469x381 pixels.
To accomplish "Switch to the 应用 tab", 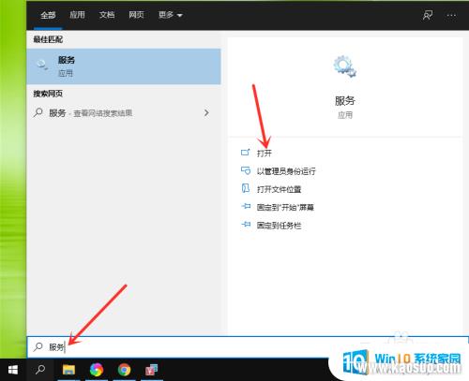I will 77,15.
